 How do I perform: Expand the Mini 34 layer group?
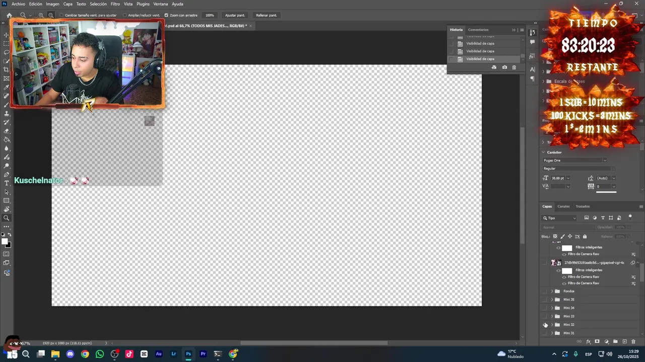552,308
